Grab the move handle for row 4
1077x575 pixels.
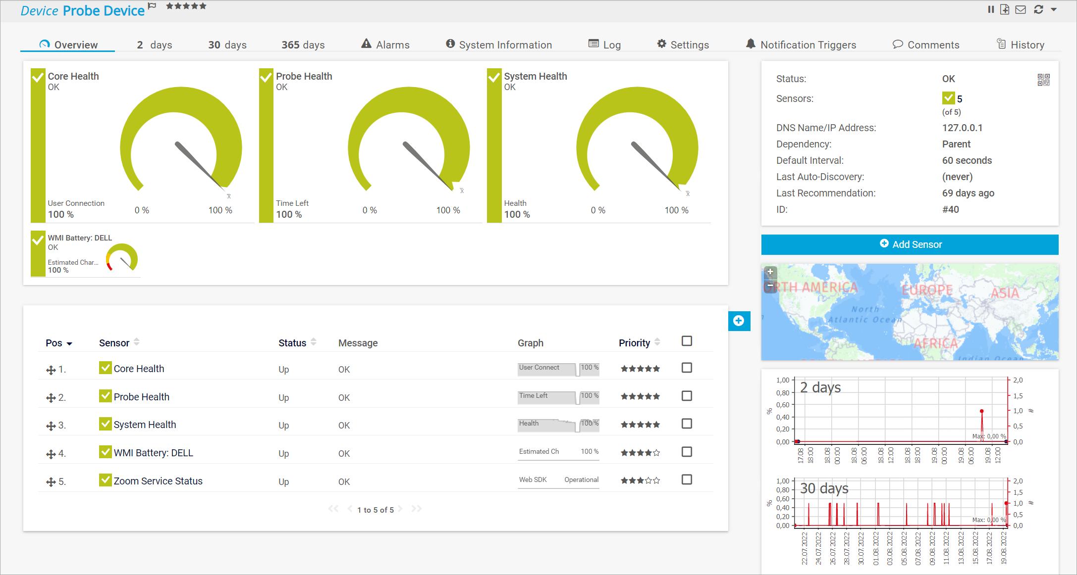pos(51,454)
